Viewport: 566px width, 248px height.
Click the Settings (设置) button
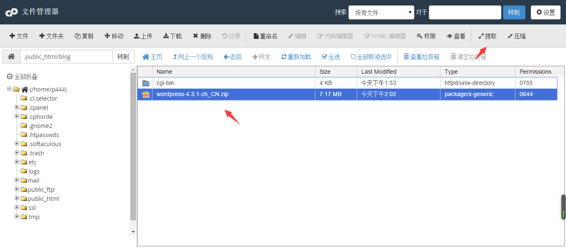545,12
